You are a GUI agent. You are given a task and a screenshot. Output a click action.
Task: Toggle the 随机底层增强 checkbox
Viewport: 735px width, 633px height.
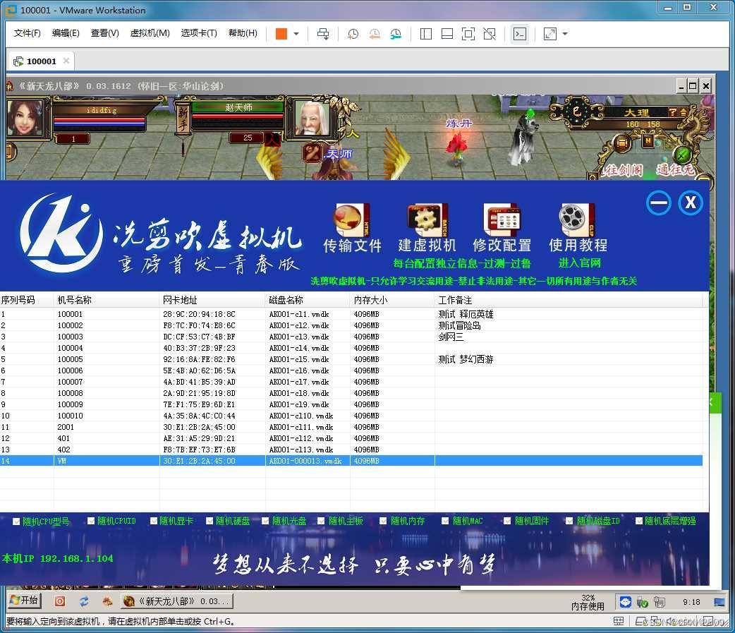tap(639, 521)
